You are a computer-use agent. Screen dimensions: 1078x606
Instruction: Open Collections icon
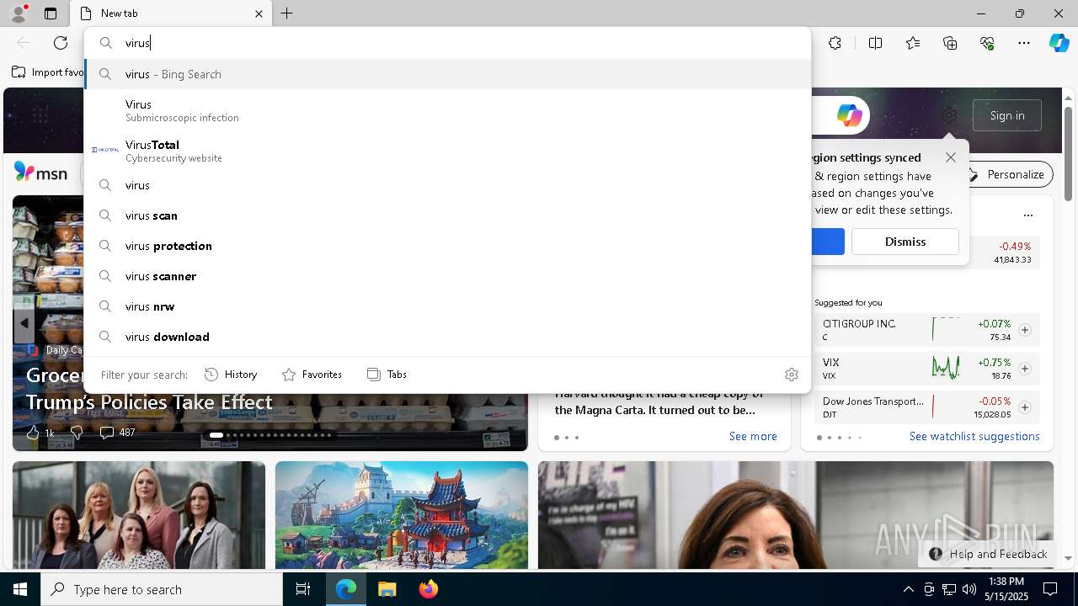(x=950, y=43)
